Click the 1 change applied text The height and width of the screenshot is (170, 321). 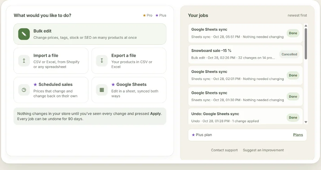pos(245,121)
